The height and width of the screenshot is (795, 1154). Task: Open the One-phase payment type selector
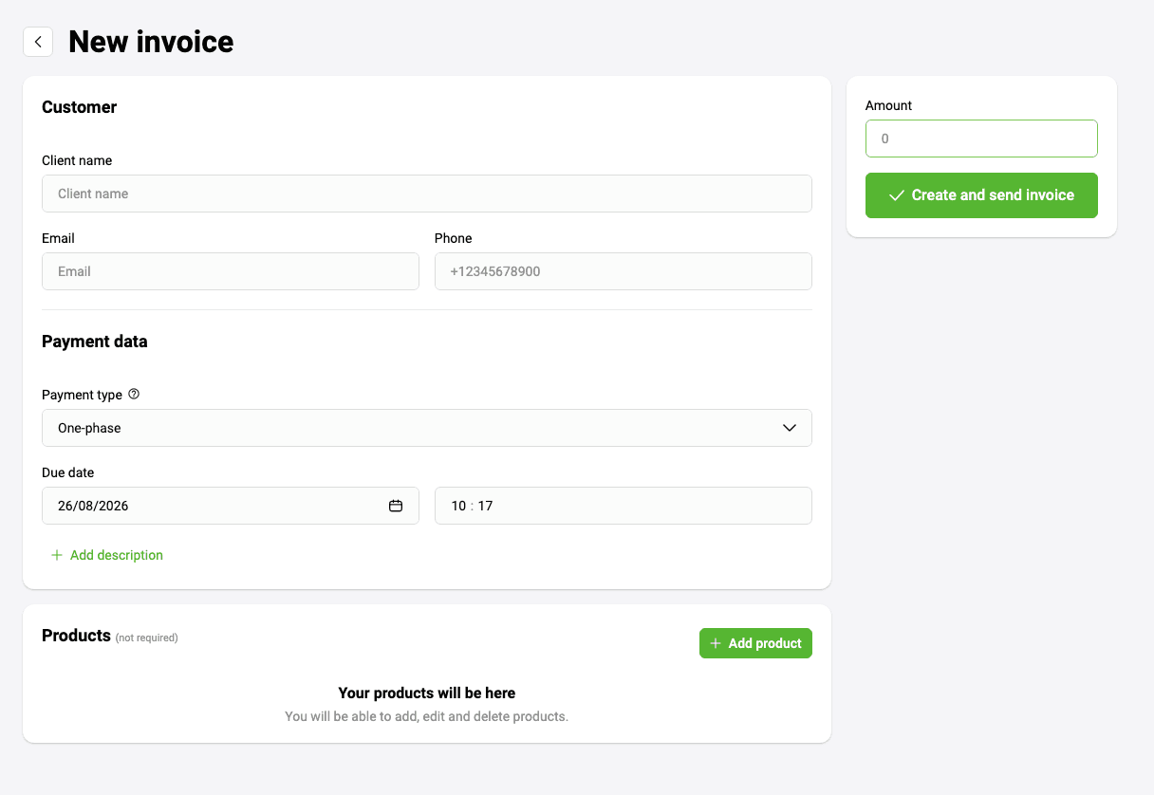pyautogui.click(x=427, y=428)
